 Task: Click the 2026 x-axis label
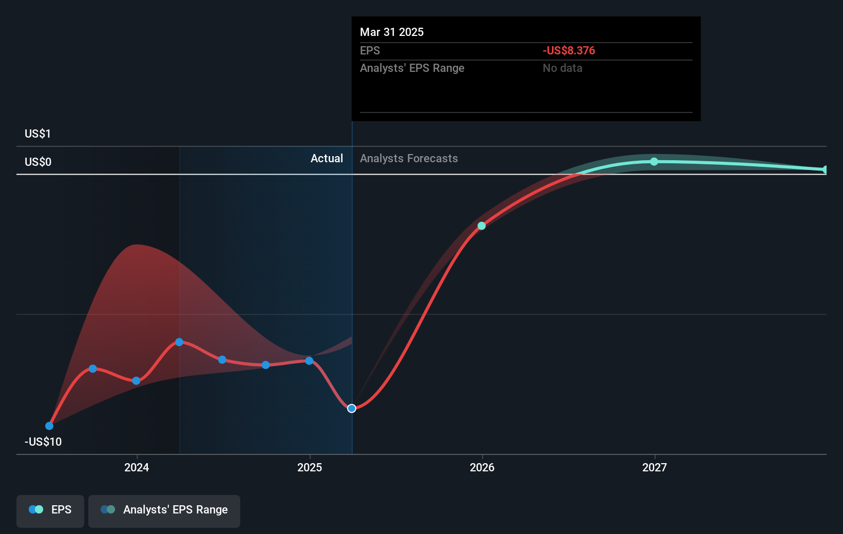point(482,467)
